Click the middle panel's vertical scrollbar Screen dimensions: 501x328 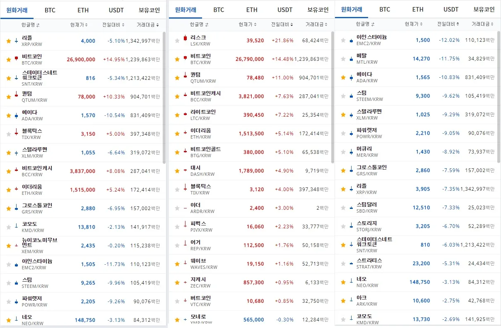[333, 97]
